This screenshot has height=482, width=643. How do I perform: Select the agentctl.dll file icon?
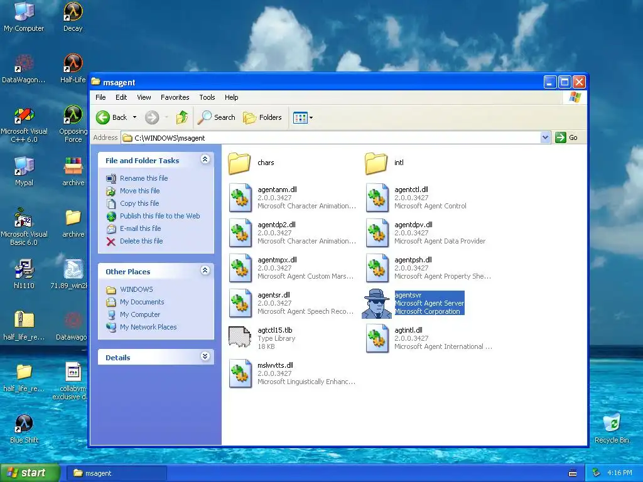377,198
